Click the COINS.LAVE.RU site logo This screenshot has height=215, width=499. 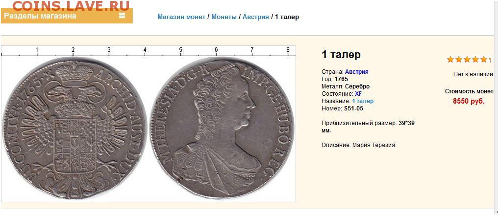click(71, 5)
